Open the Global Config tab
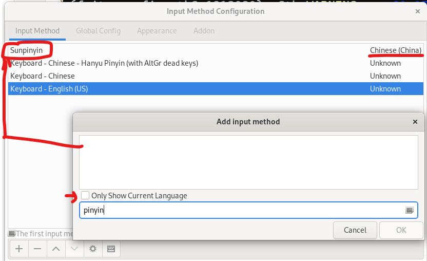Image resolution: width=427 pixels, height=261 pixels. (x=98, y=31)
